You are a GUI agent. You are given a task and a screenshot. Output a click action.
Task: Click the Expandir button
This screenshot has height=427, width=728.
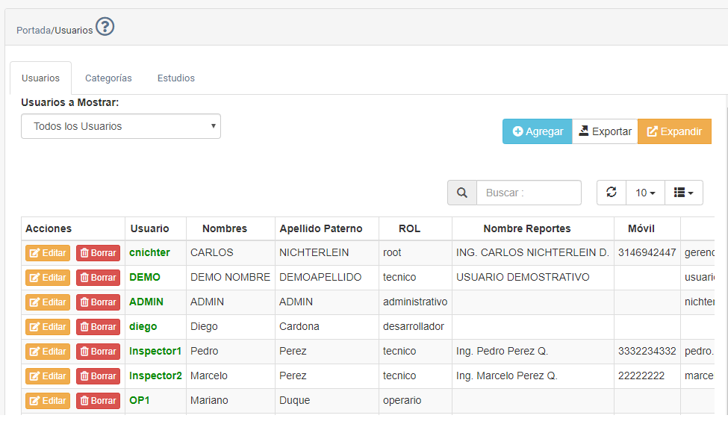(674, 131)
